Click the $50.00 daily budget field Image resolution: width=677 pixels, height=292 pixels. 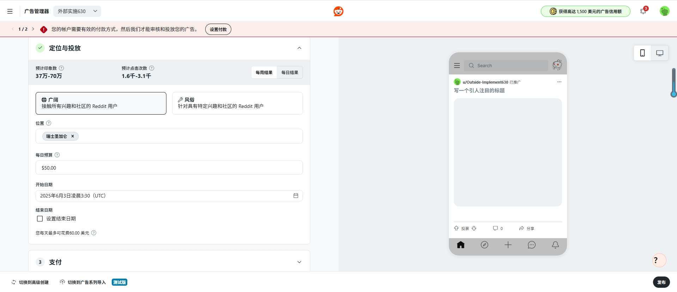[x=169, y=168]
